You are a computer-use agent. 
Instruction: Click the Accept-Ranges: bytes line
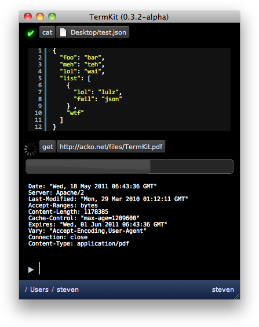point(63,205)
